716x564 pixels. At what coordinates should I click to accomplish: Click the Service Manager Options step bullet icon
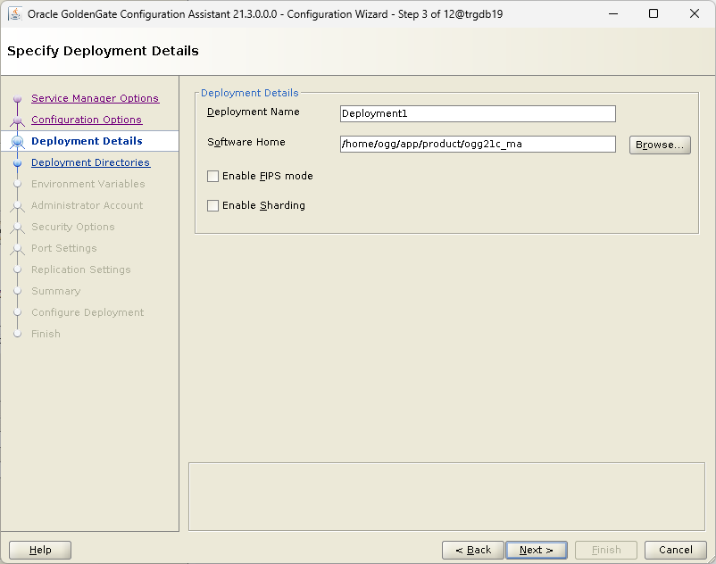(x=17, y=98)
